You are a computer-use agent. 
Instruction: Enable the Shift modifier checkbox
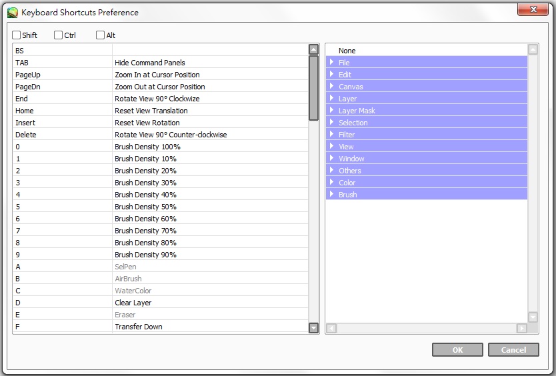pos(16,35)
